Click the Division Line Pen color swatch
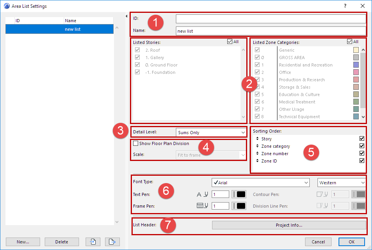This screenshot has height=250, width=372. click(x=358, y=206)
